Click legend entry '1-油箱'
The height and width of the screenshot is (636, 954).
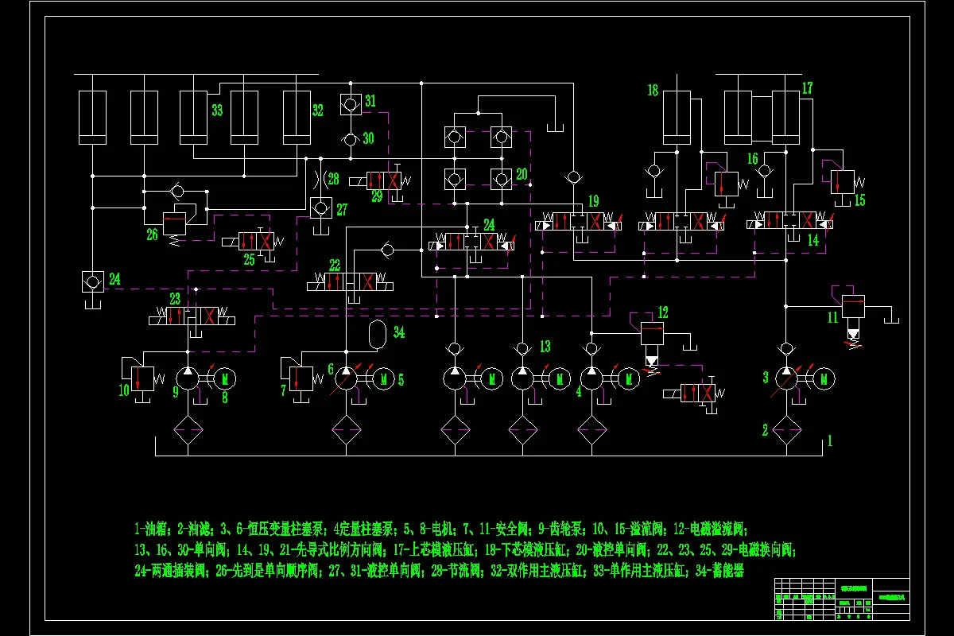click(x=152, y=528)
